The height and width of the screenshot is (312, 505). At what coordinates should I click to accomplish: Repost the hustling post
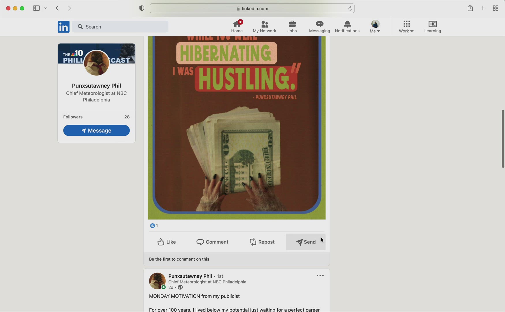pyautogui.click(x=262, y=242)
